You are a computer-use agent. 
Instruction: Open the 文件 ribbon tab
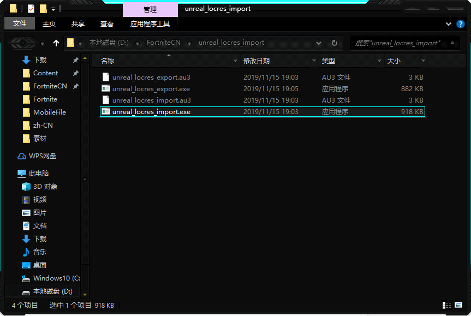pyautogui.click(x=20, y=23)
